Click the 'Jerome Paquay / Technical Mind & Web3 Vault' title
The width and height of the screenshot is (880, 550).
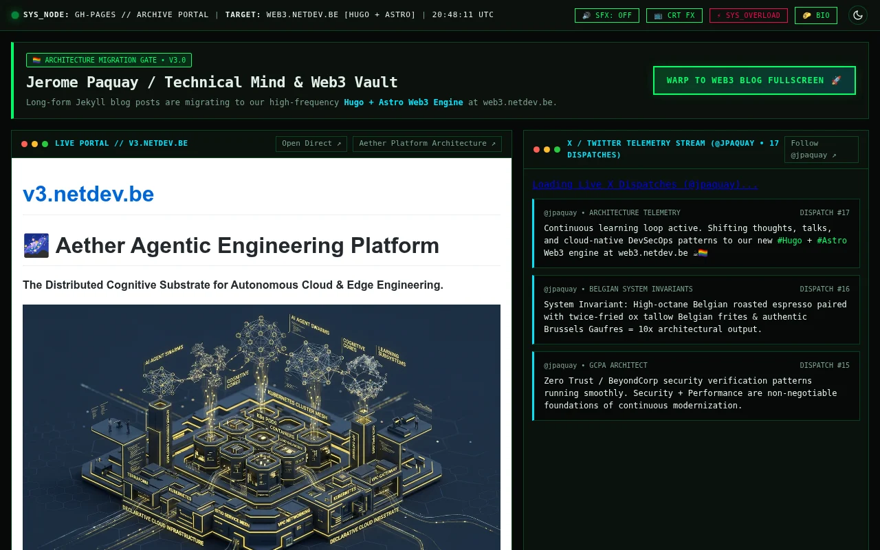pyautogui.click(x=212, y=82)
